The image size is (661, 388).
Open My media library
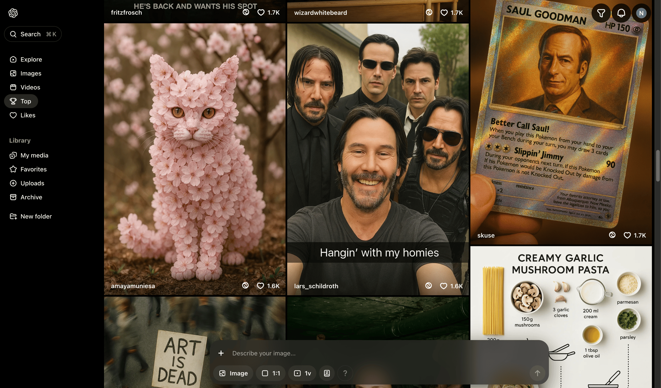29,155
